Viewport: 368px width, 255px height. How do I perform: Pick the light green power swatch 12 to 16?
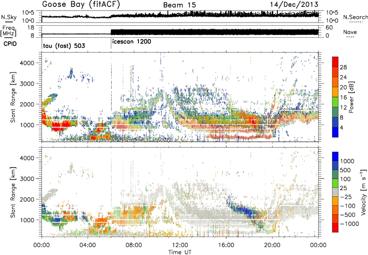pyautogui.click(x=335, y=102)
